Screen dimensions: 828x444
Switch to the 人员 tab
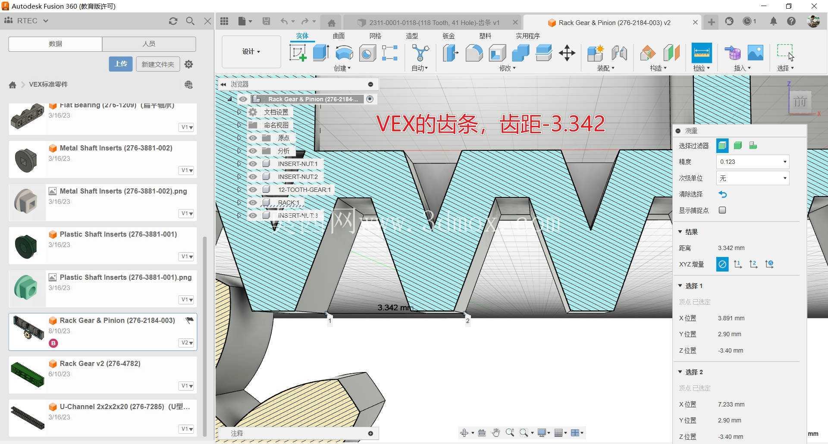click(x=149, y=44)
